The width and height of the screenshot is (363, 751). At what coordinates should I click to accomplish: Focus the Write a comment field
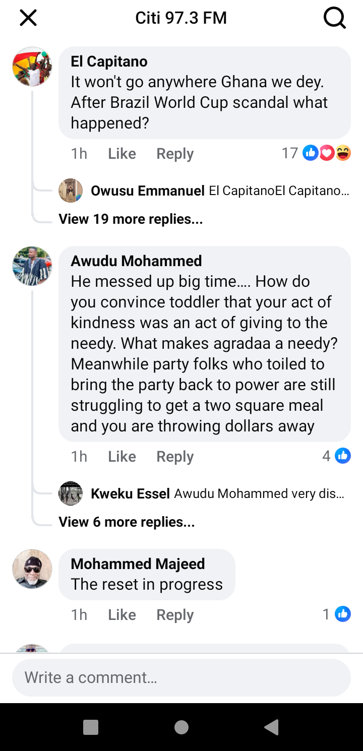point(181,677)
